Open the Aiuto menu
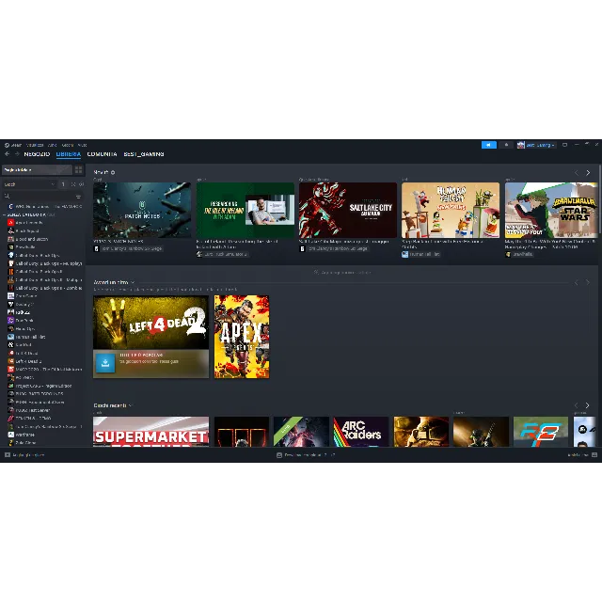Image resolution: width=602 pixels, height=602 pixels. pyautogui.click(x=82, y=145)
